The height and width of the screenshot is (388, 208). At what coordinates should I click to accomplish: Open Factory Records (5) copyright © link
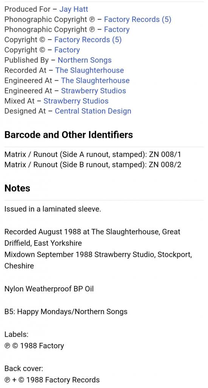88,39
